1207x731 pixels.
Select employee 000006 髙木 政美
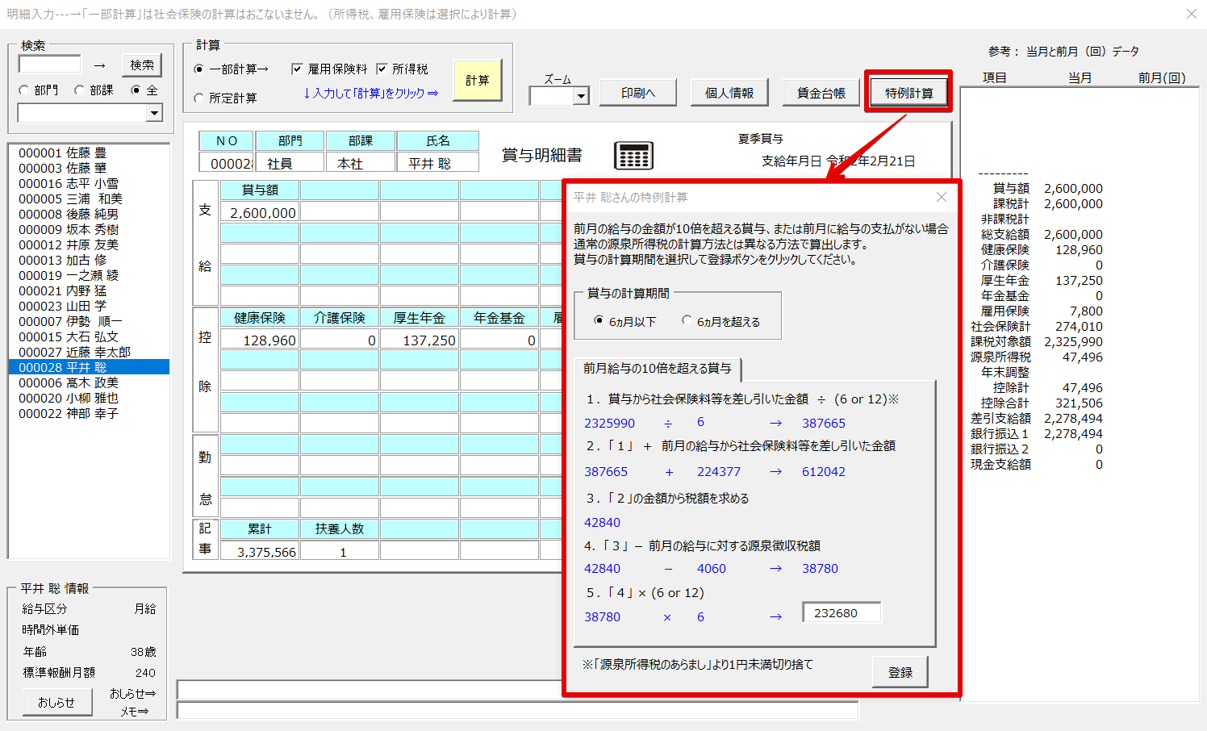click(x=89, y=383)
